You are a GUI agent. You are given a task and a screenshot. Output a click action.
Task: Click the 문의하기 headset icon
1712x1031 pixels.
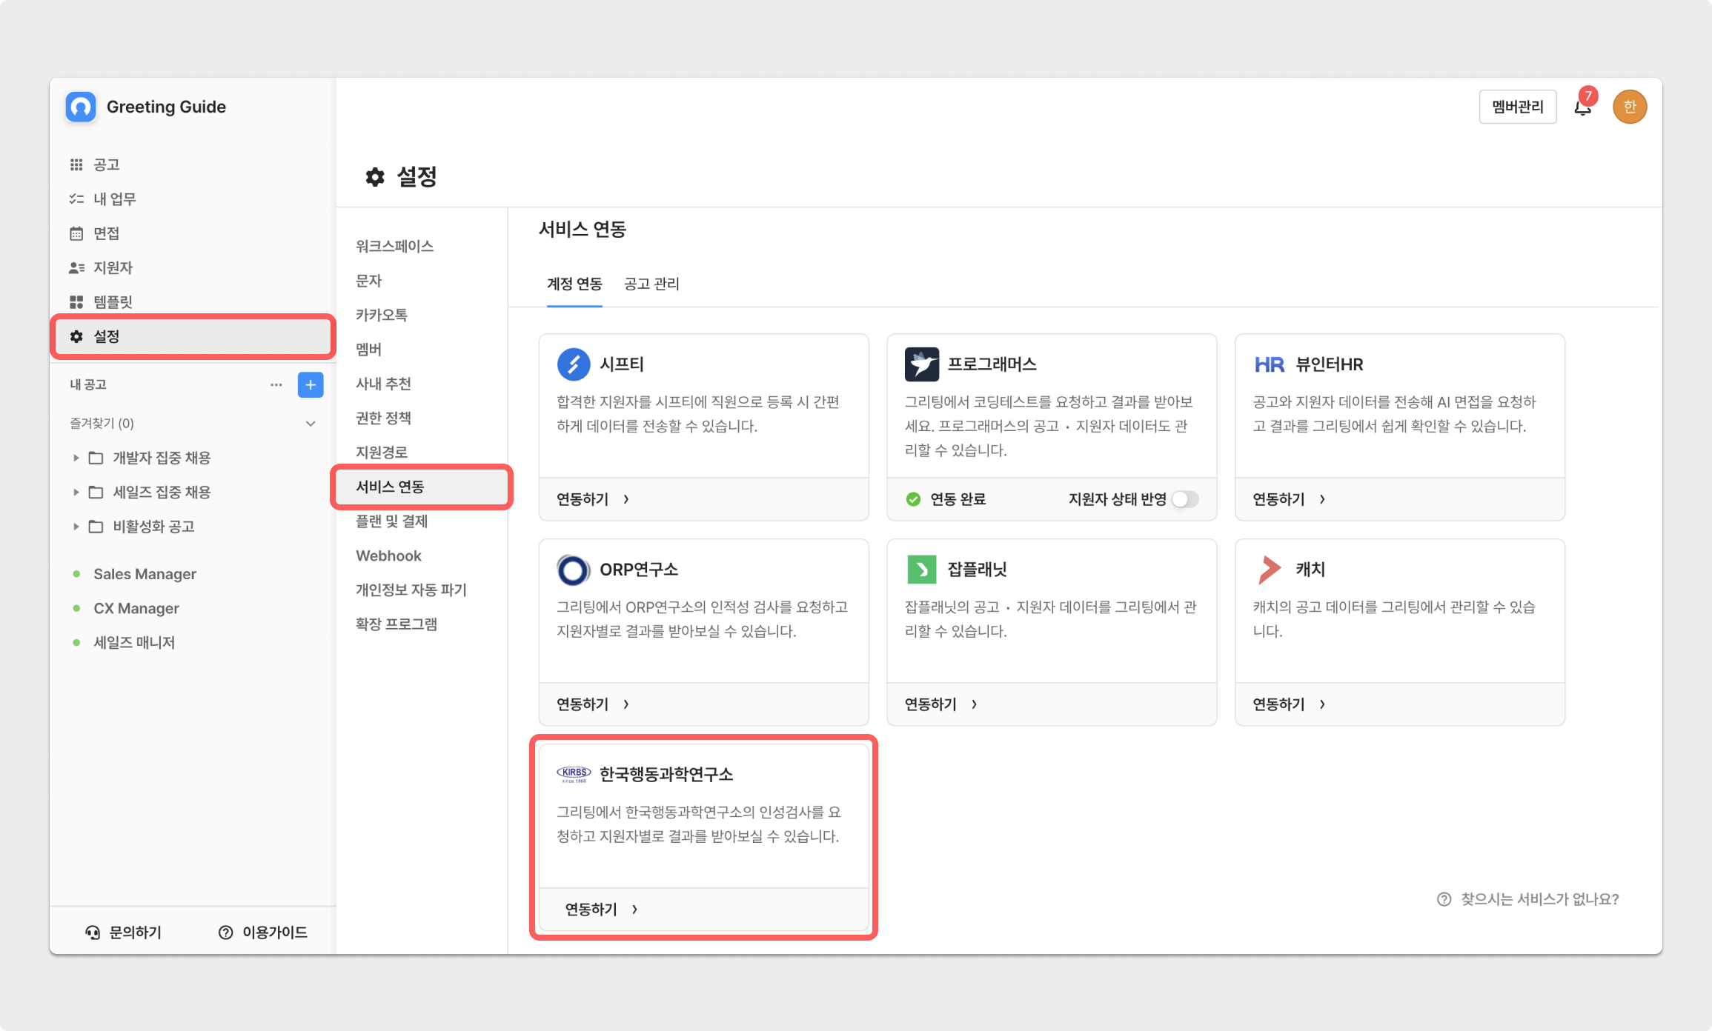click(x=93, y=932)
